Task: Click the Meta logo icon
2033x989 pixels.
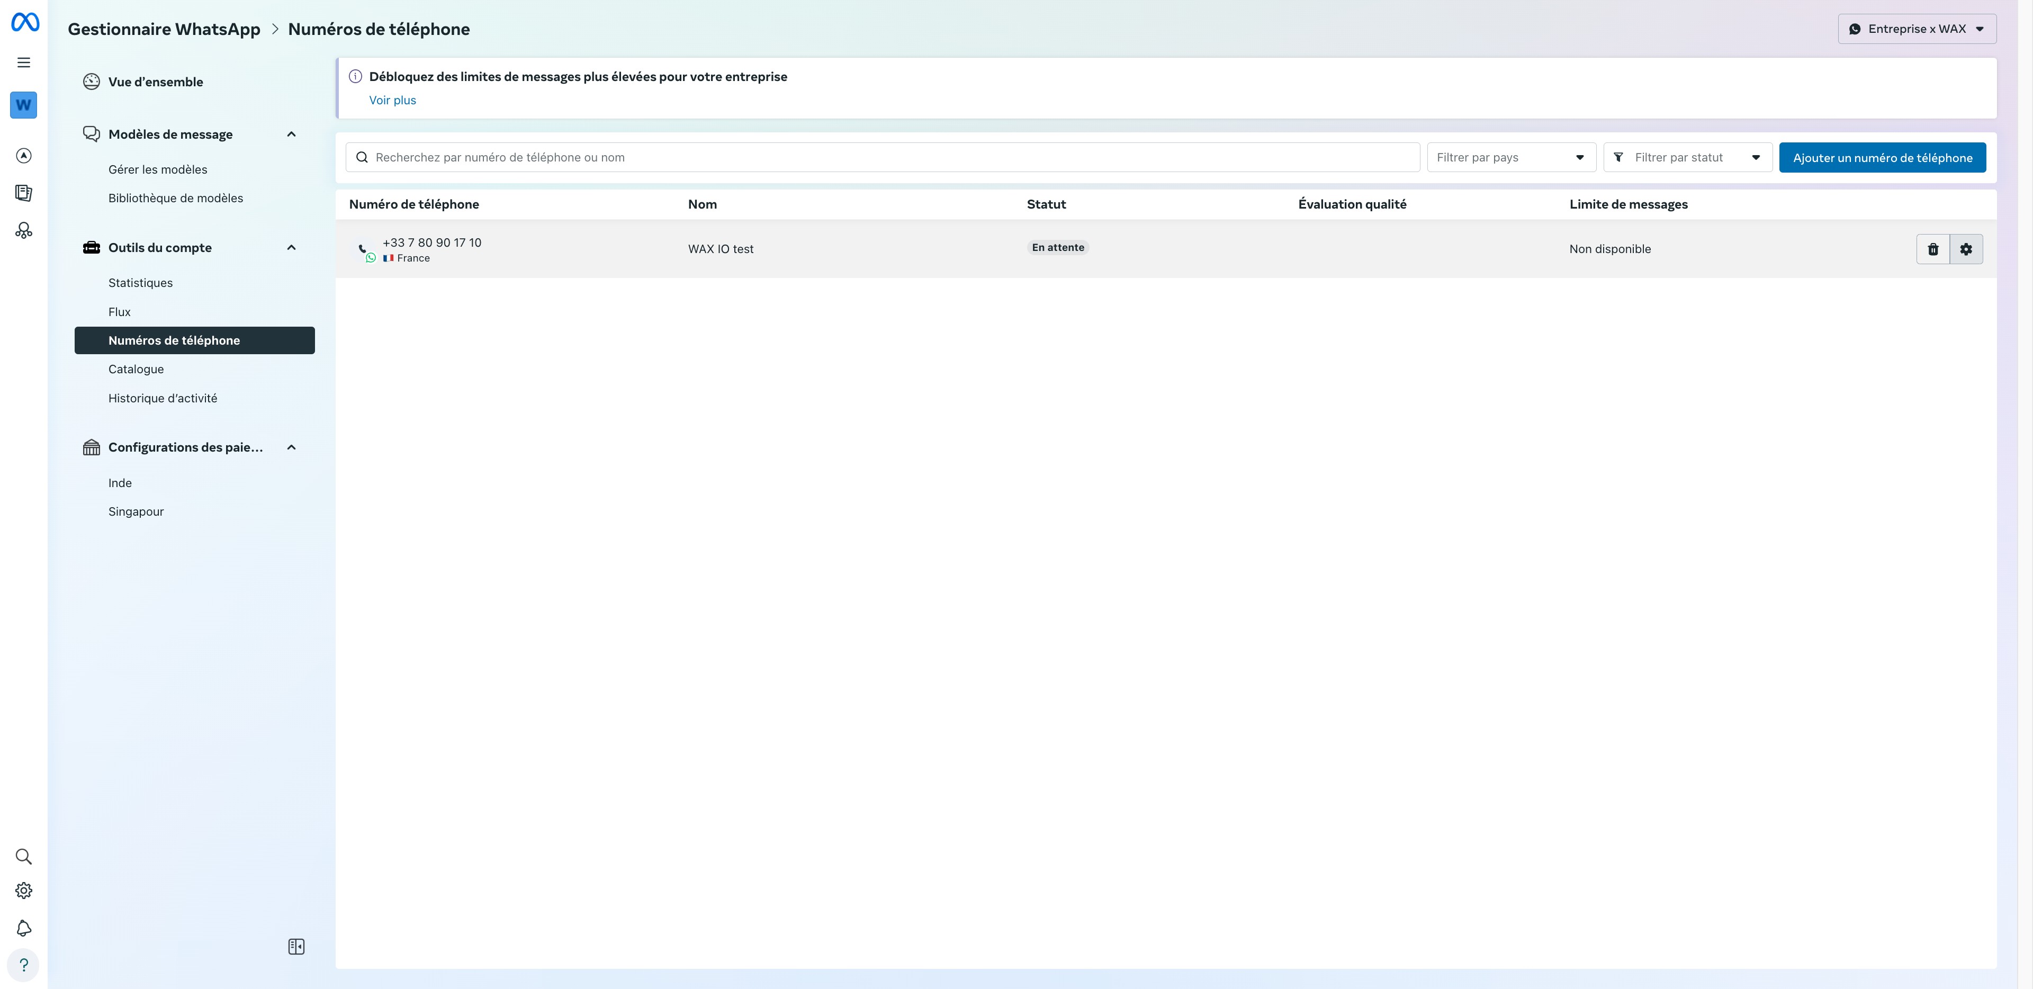Action: tap(24, 22)
